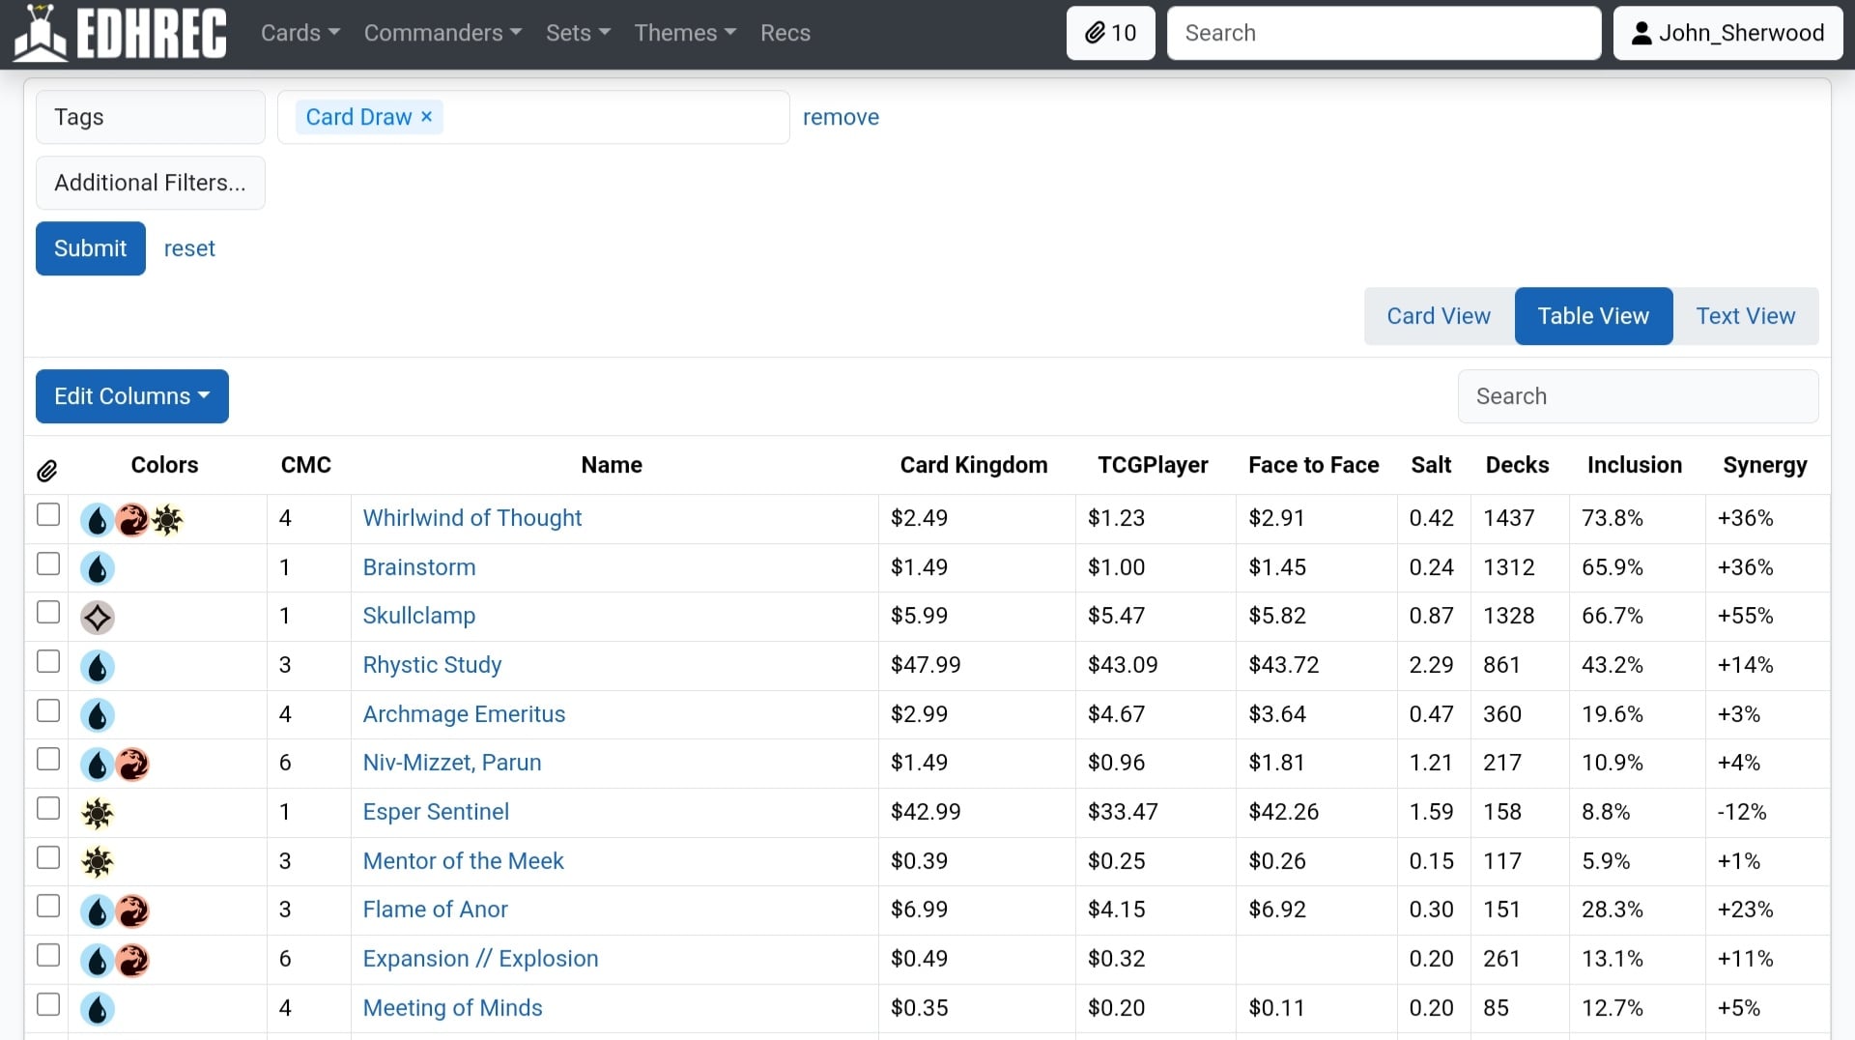This screenshot has height=1040, width=1855.
Task: Tick the Rhystic Study row checkbox
Action: (48, 662)
